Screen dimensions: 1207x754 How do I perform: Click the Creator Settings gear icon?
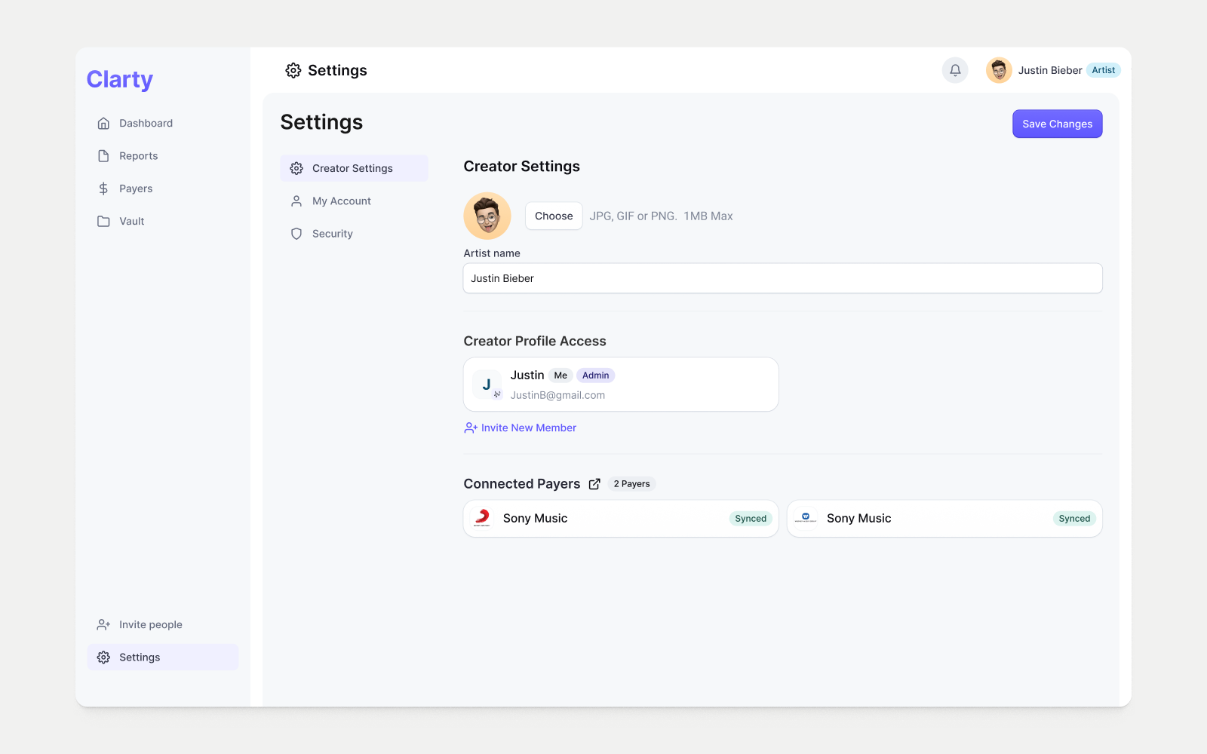point(296,168)
